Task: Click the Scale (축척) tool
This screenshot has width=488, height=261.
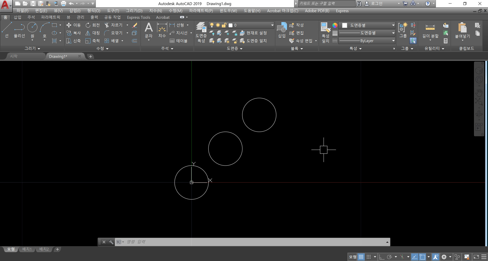Action: pyautogui.click(x=93, y=41)
